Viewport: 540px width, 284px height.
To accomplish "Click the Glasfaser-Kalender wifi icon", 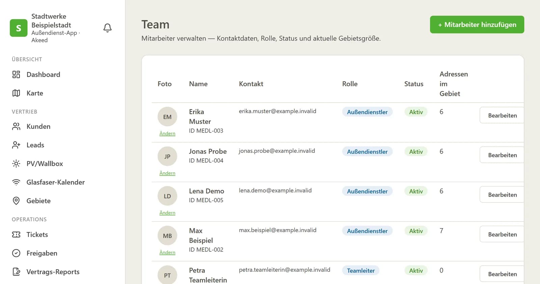I will click(x=16, y=182).
